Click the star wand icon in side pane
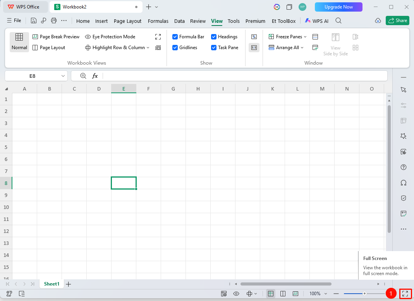The width and height of the screenshot is (414, 301). (x=404, y=136)
